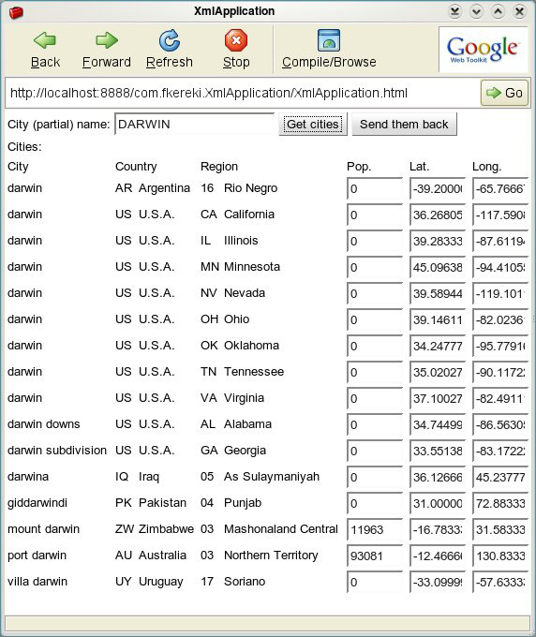Viewport: 536px width, 637px height.
Task: Click 'As Sulaymaniyah' region text
Action: 272,477
